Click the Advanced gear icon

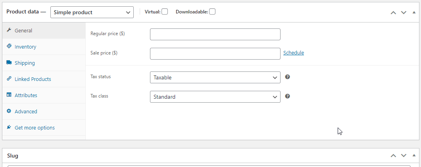coord(9,111)
